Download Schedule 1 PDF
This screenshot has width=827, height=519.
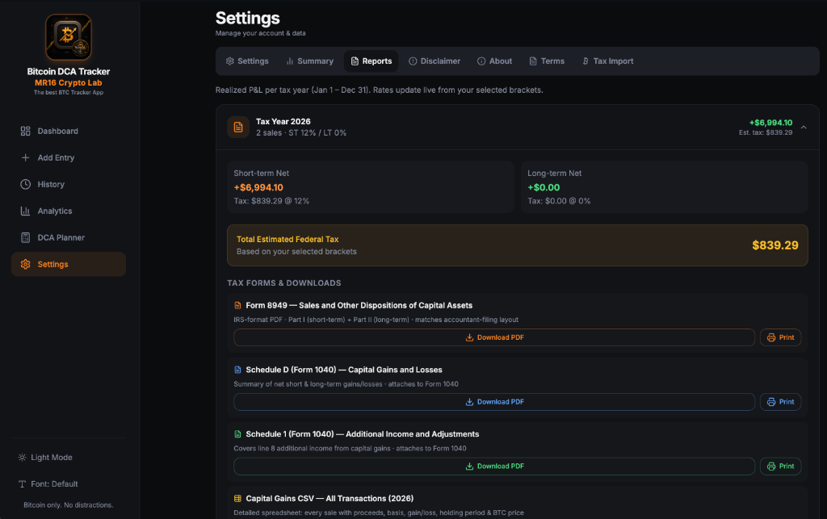tap(494, 467)
